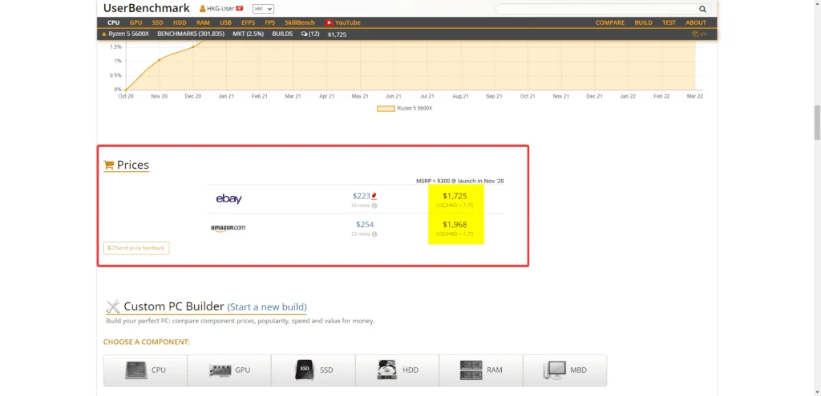Click the info icon next to 16 mins
The height and width of the screenshot is (396, 821).
(x=374, y=206)
